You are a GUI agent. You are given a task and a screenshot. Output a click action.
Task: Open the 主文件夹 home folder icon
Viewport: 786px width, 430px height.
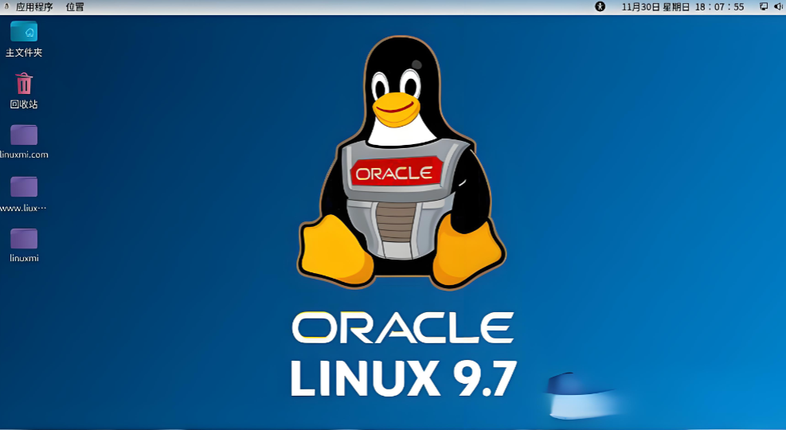tap(24, 31)
